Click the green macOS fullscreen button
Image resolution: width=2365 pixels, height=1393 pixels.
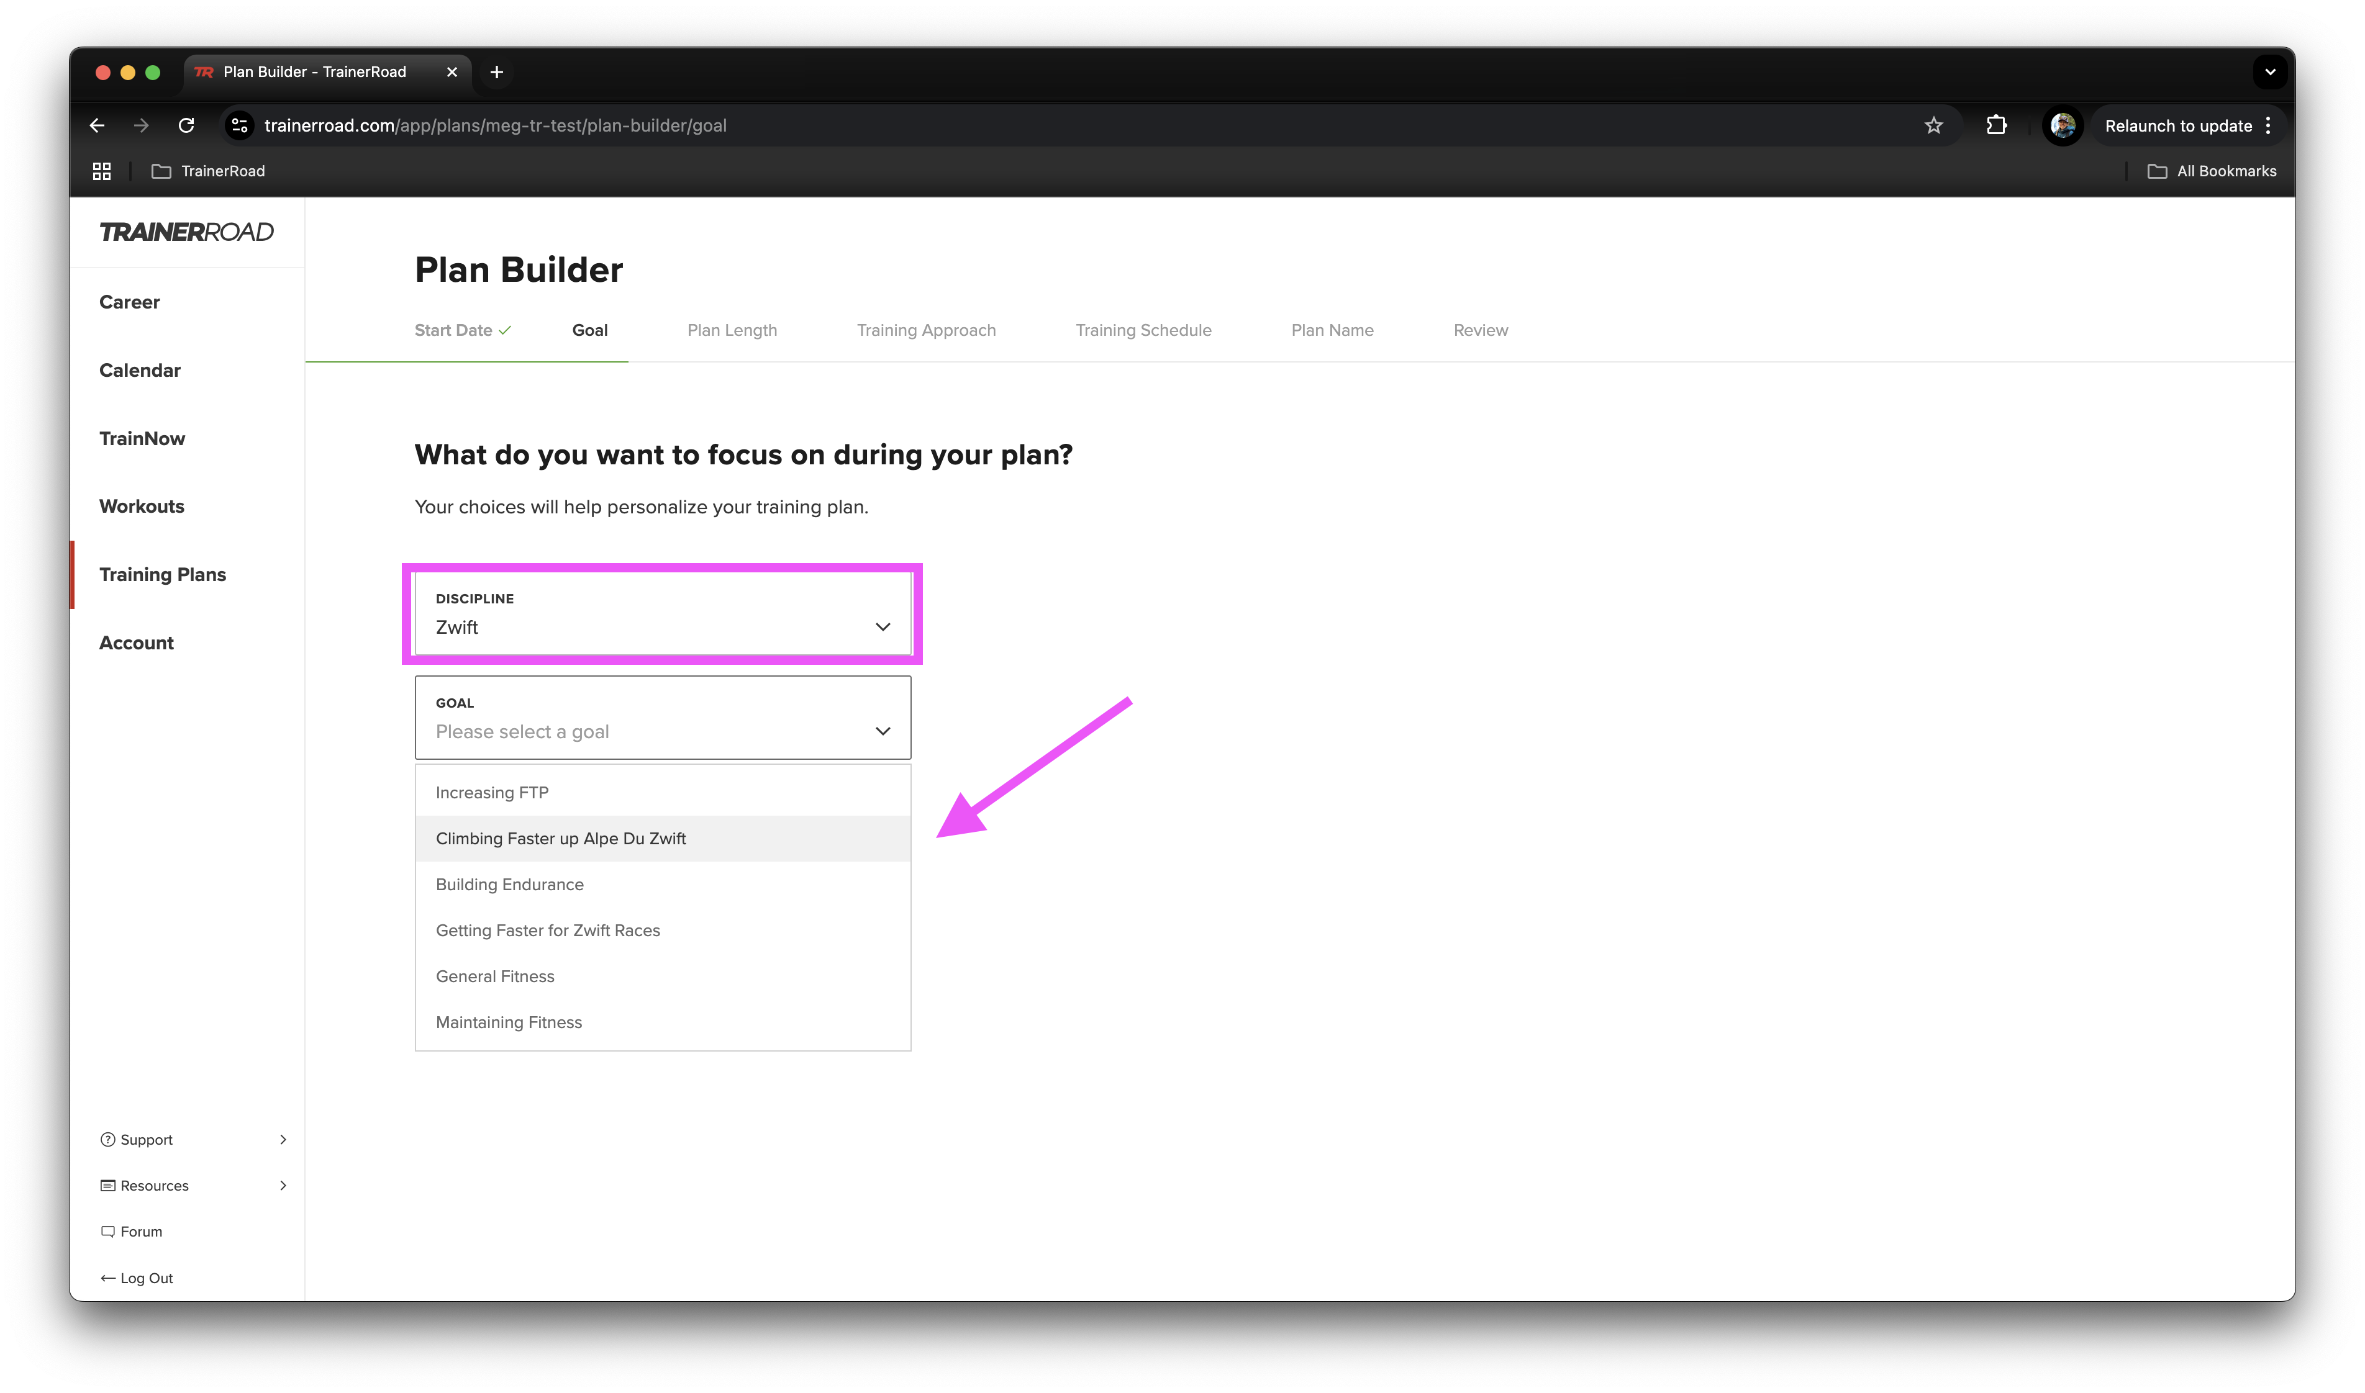[x=153, y=72]
